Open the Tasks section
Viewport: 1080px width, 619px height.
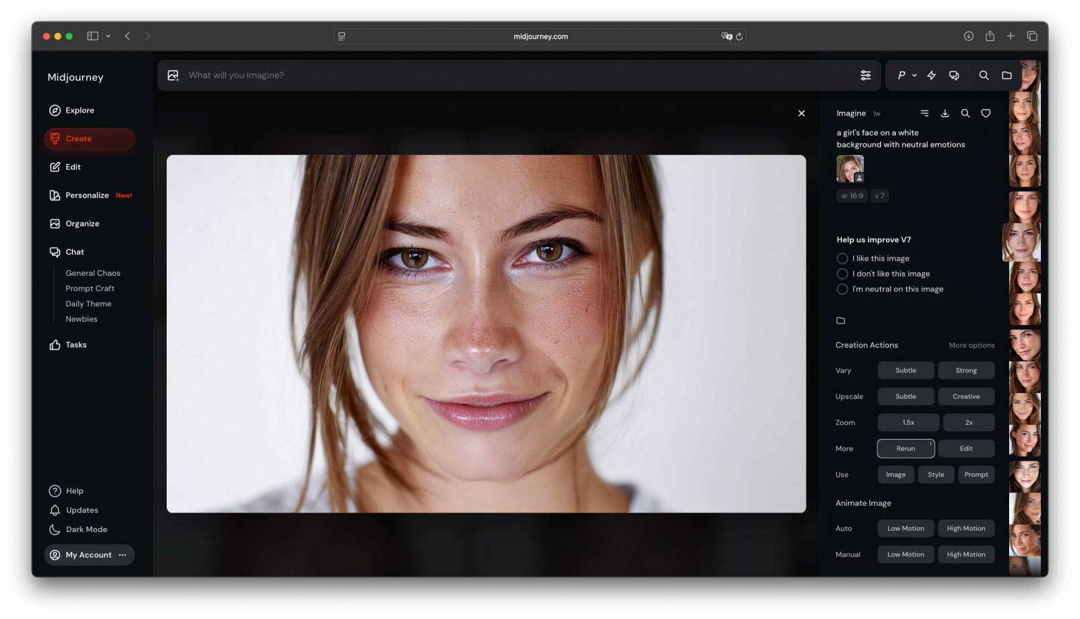67,345
